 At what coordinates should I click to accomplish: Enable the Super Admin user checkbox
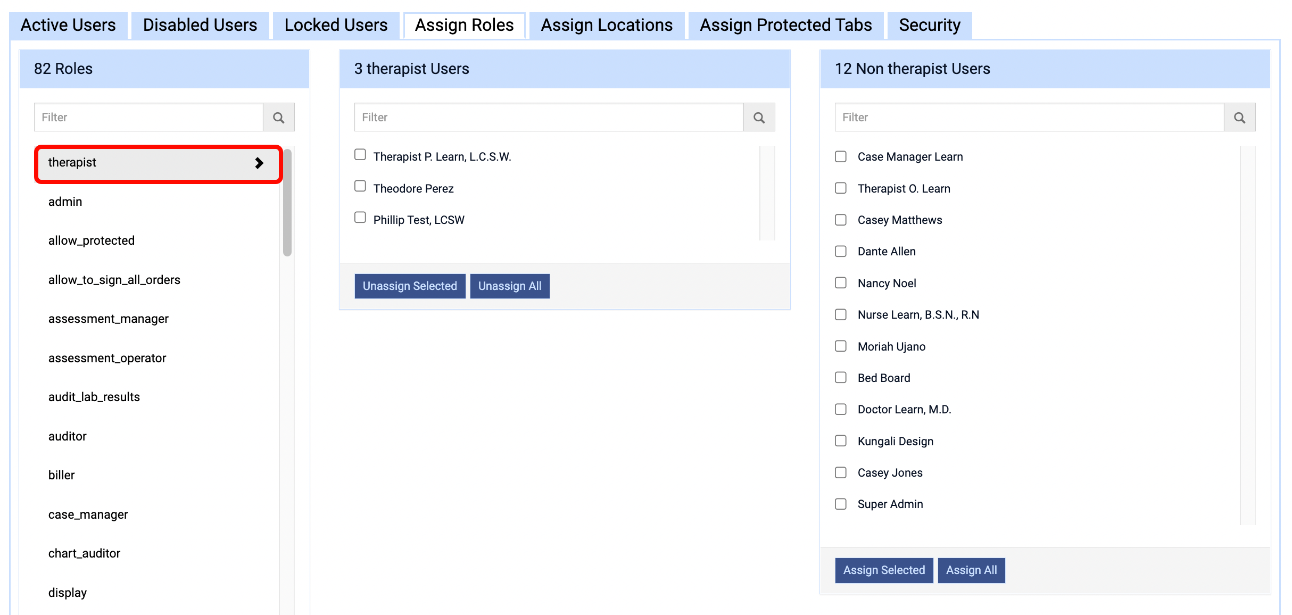[x=841, y=504]
